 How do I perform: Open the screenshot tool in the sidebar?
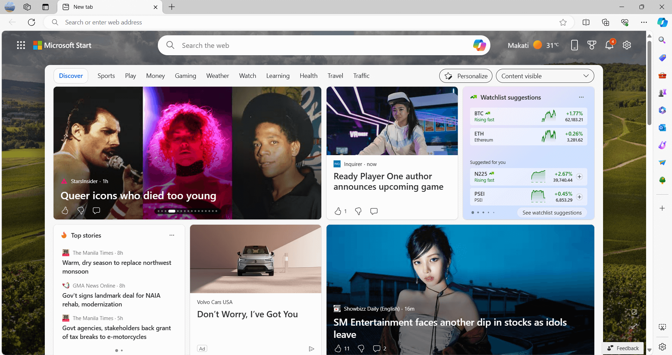tap(662, 327)
